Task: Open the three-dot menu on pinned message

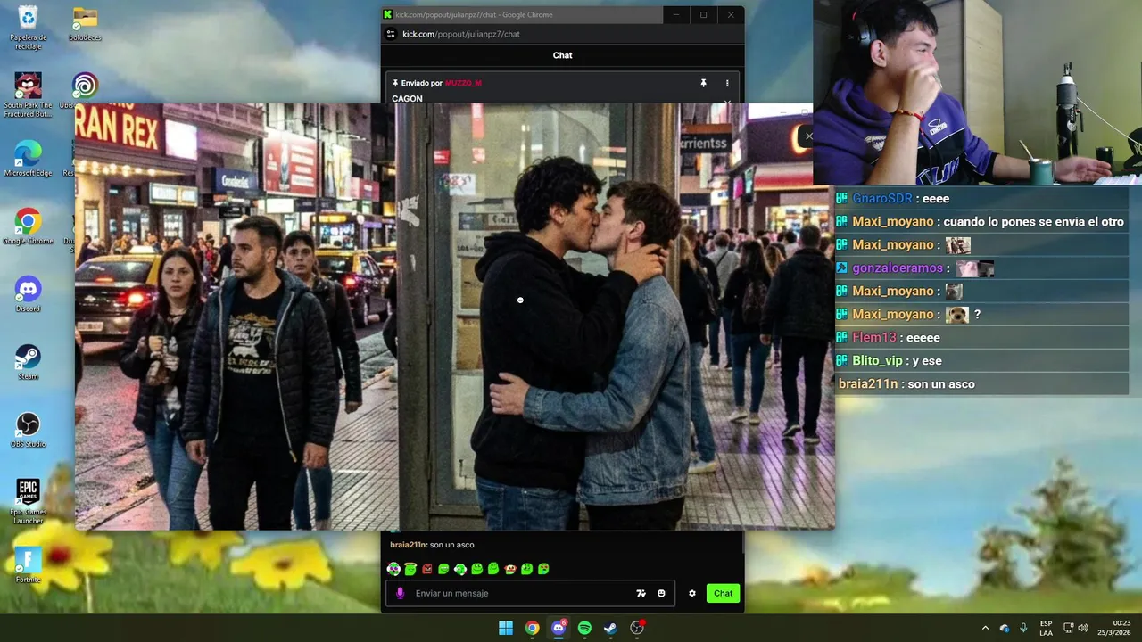Action: pyautogui.click(x=727, y=83)
